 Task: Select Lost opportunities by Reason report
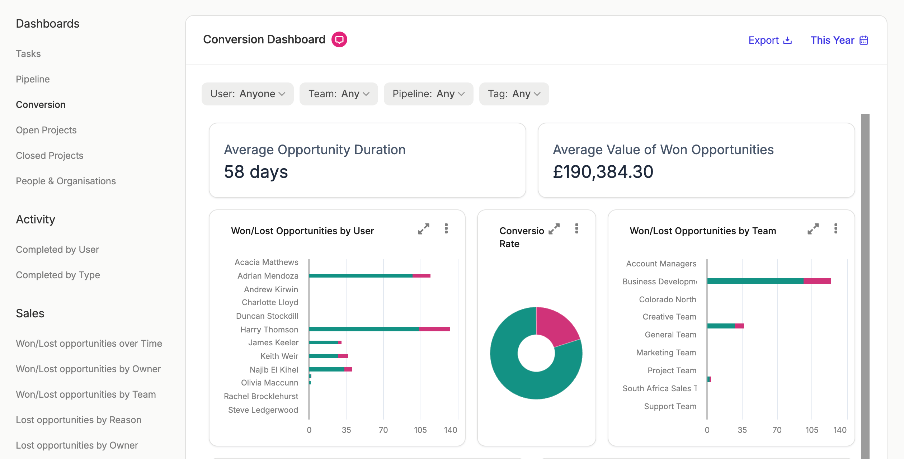coord(79,420)
